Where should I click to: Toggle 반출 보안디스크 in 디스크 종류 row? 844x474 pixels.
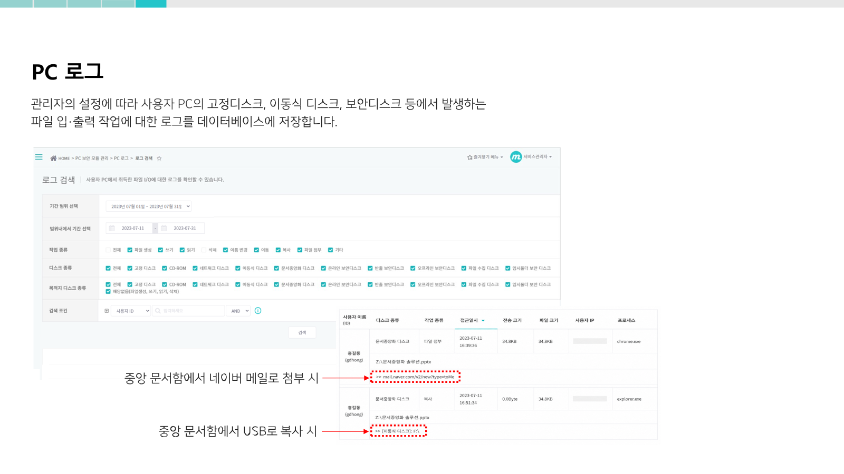[x=370, y=268]
